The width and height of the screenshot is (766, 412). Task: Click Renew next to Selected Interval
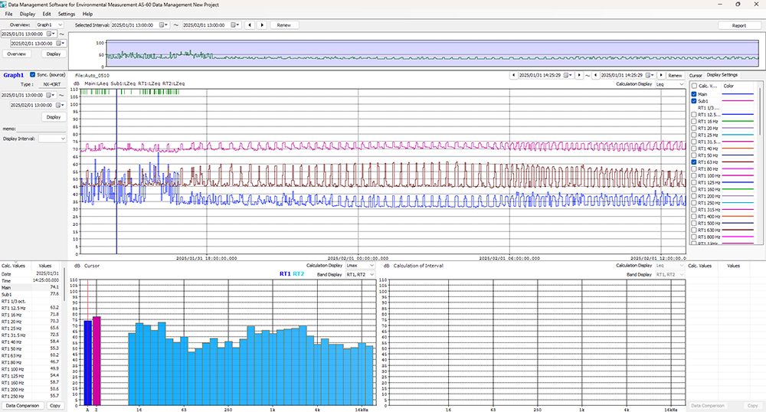coord(284,25)
